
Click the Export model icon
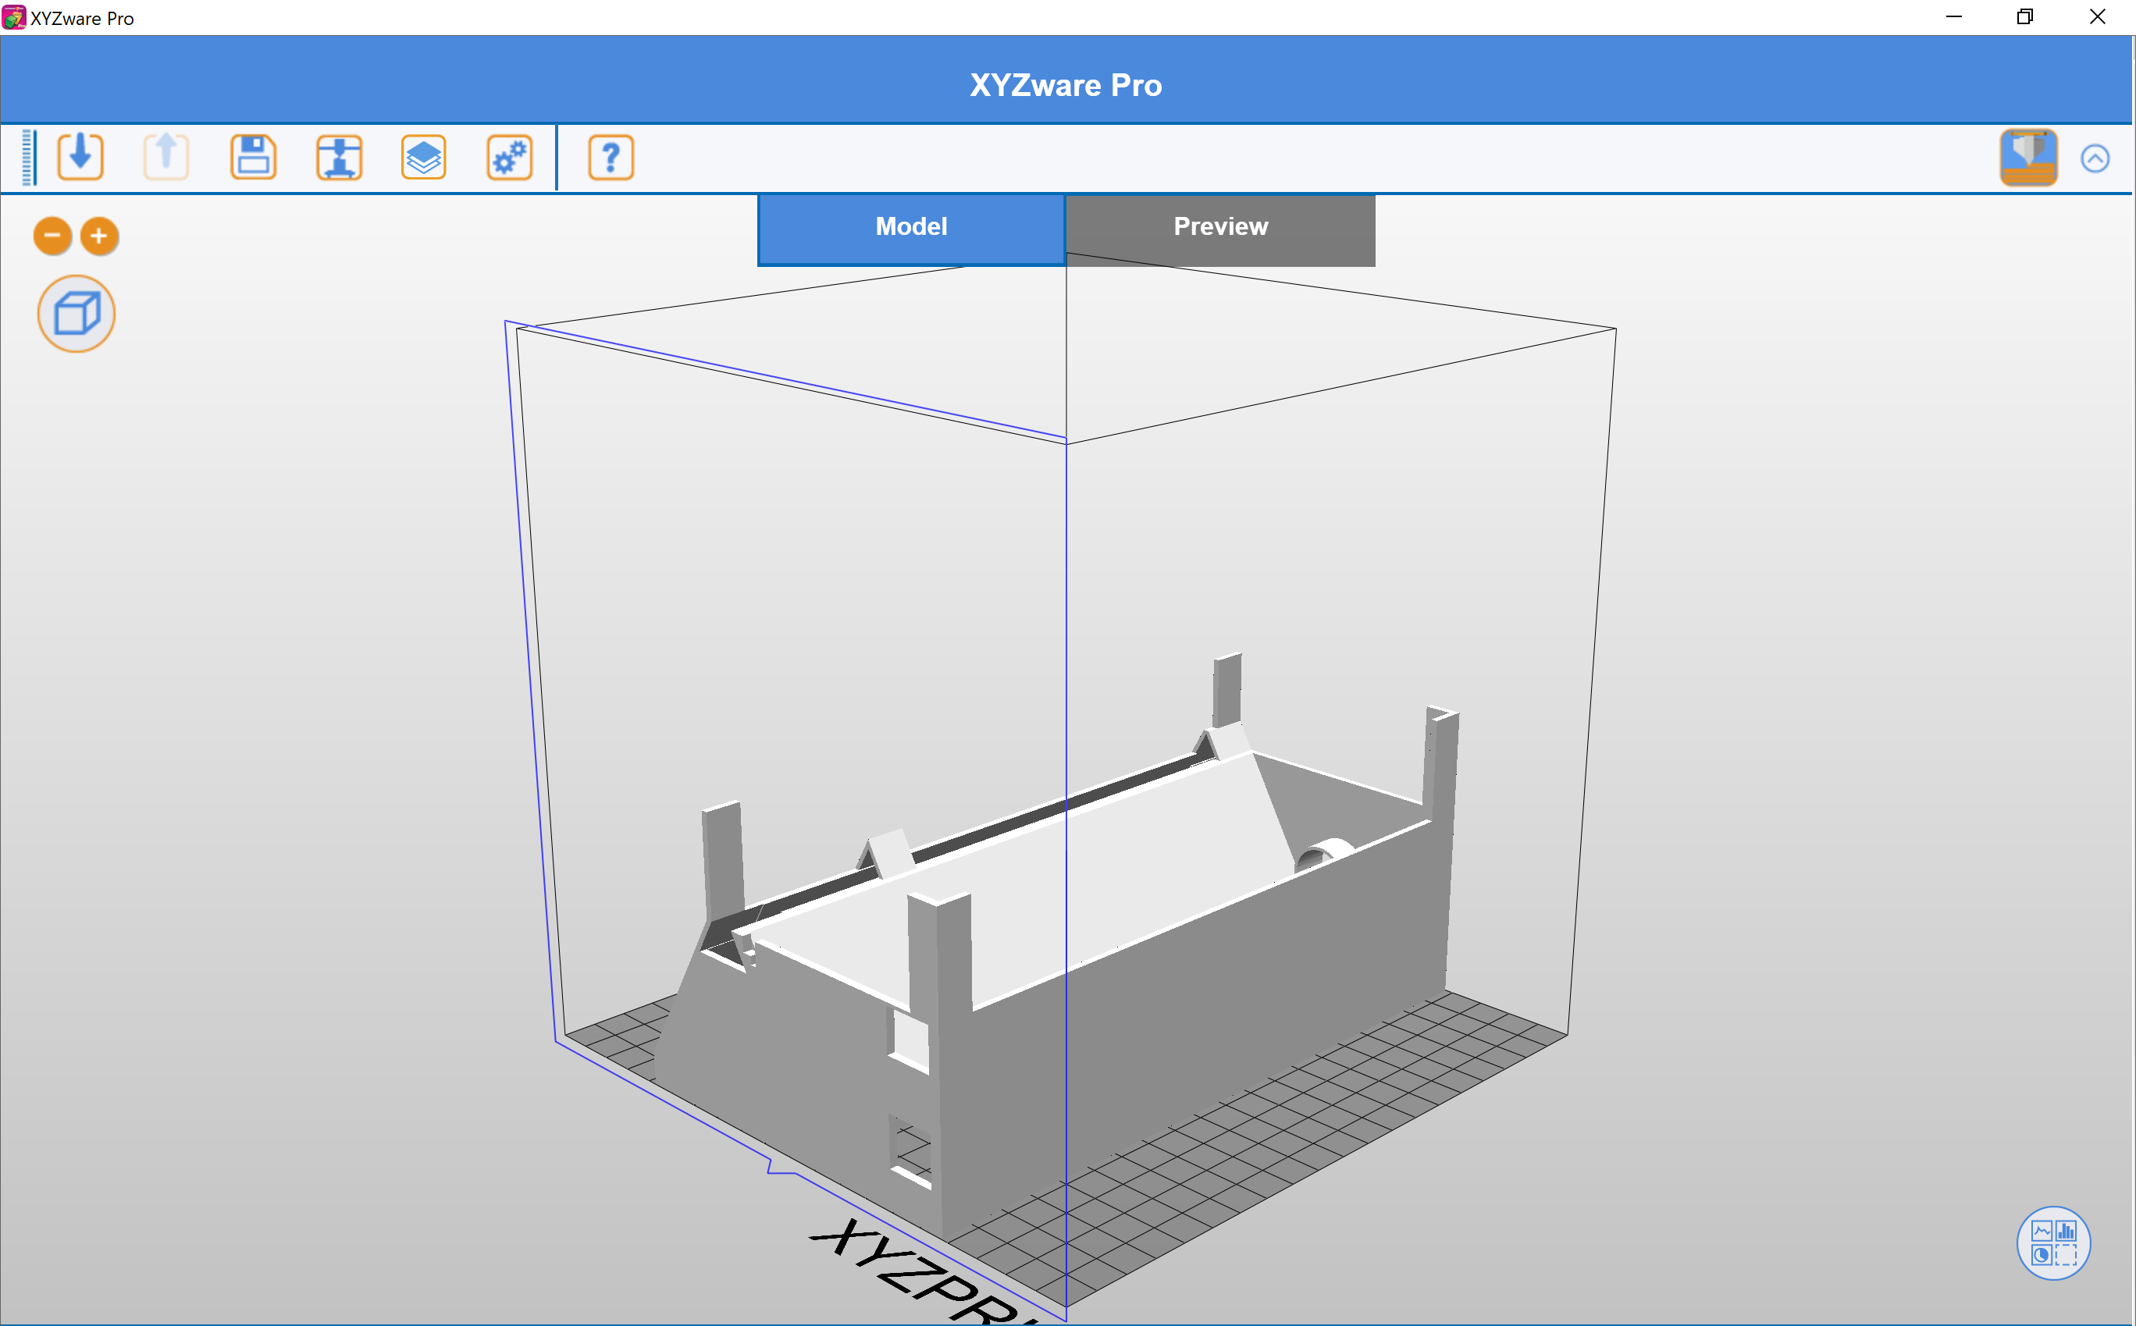tap(166, 157)
